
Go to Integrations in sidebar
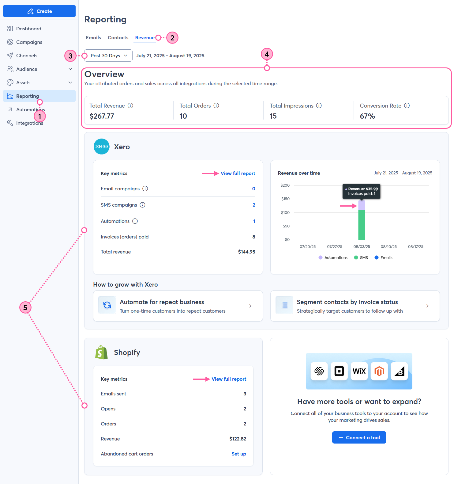point(39,123)
